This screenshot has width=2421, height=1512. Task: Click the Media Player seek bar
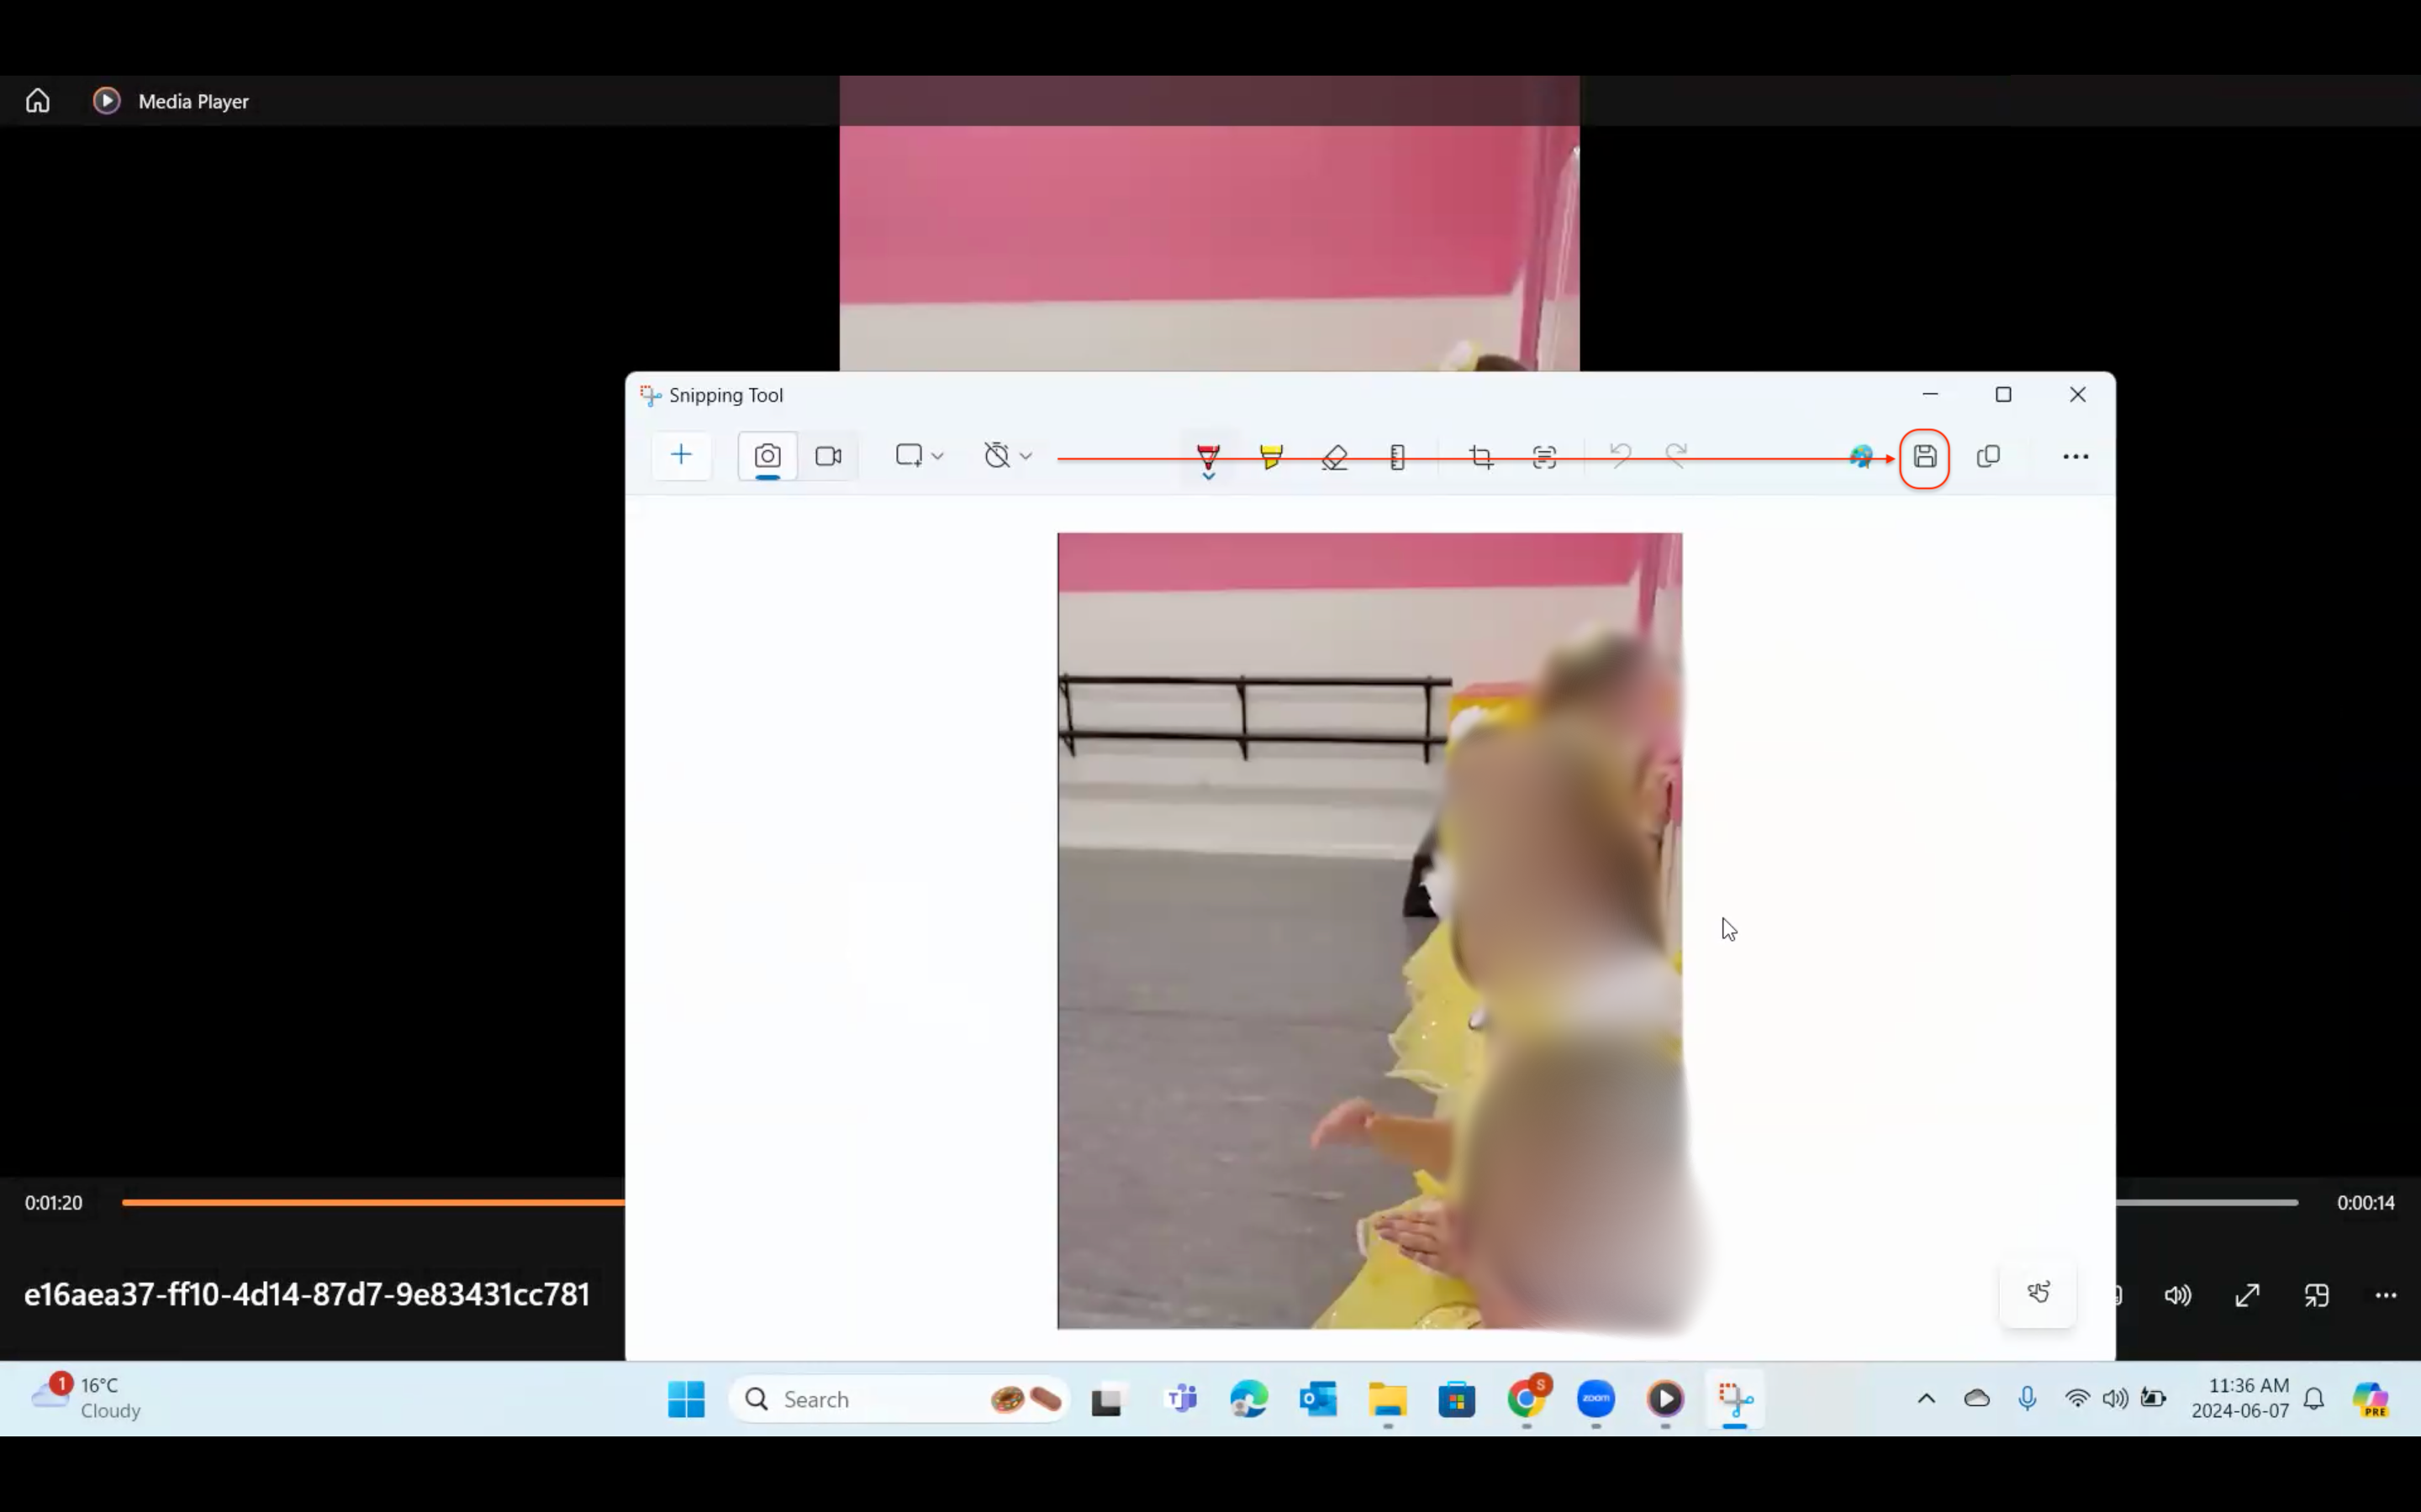coord(370,1202)
